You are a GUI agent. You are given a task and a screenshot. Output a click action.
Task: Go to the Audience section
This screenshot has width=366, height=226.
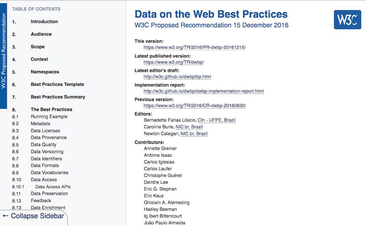pyautogui.click(x=41, y=34)
